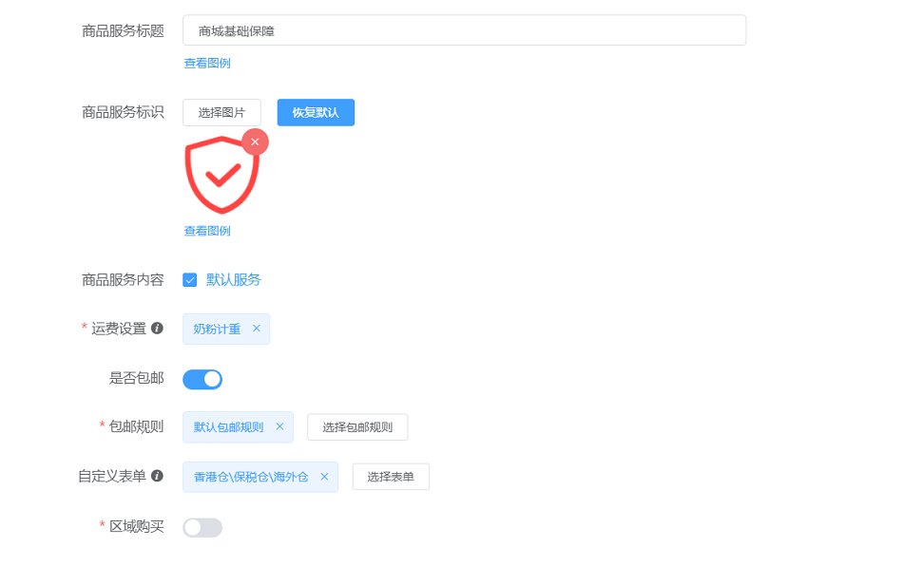Click the 选择图片 button

point(221,113)
